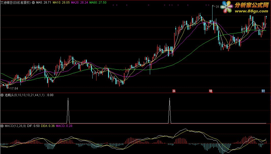Click the second 老鸭头 signal spike

tap(169, 111)
